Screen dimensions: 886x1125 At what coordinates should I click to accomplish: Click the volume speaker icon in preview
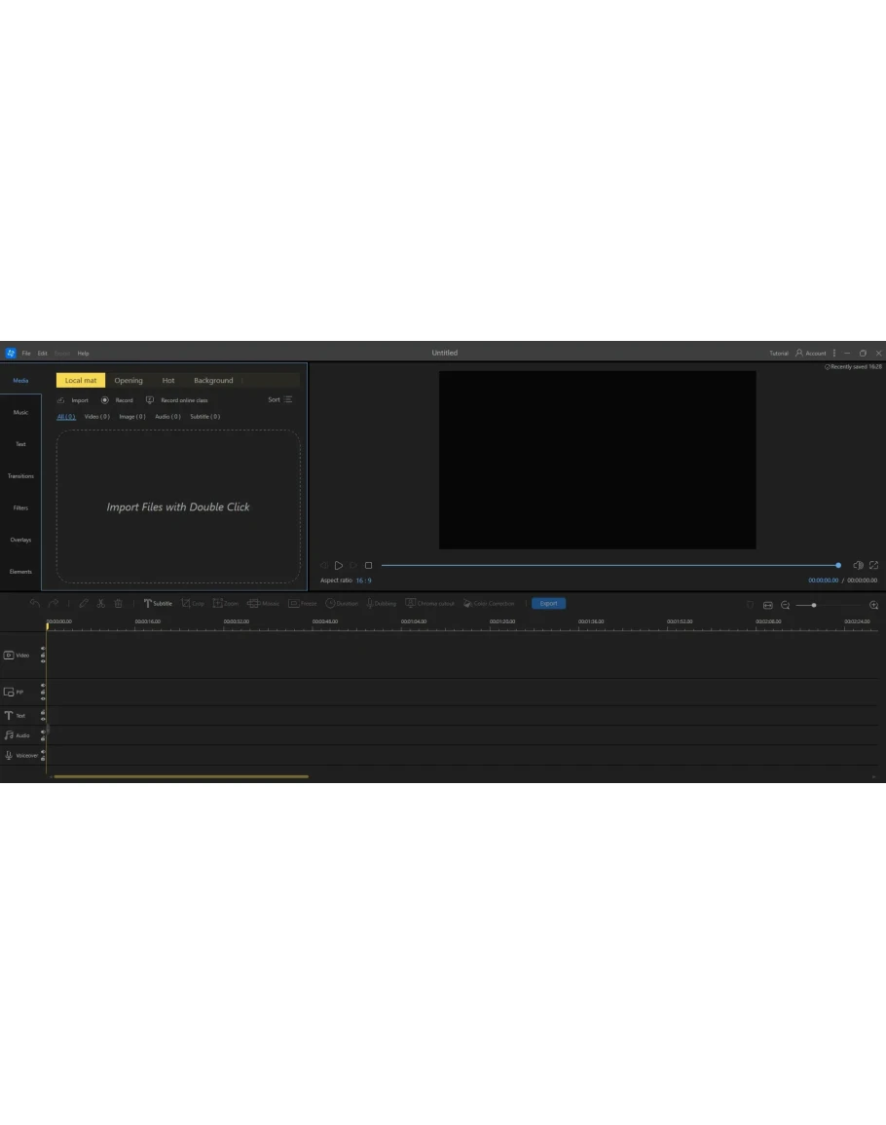coord(858,565)
